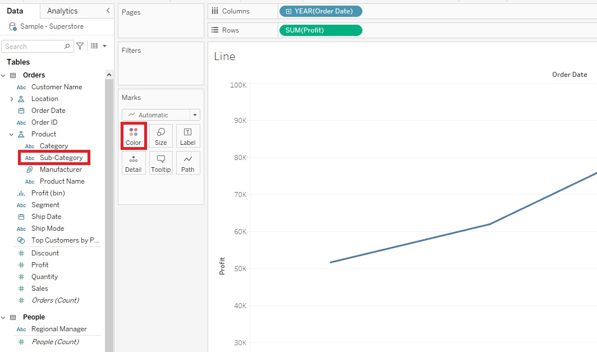This screenshot has height=352, width=597.
Task: Select the Ship Mode field
Action: pos(48,228)
